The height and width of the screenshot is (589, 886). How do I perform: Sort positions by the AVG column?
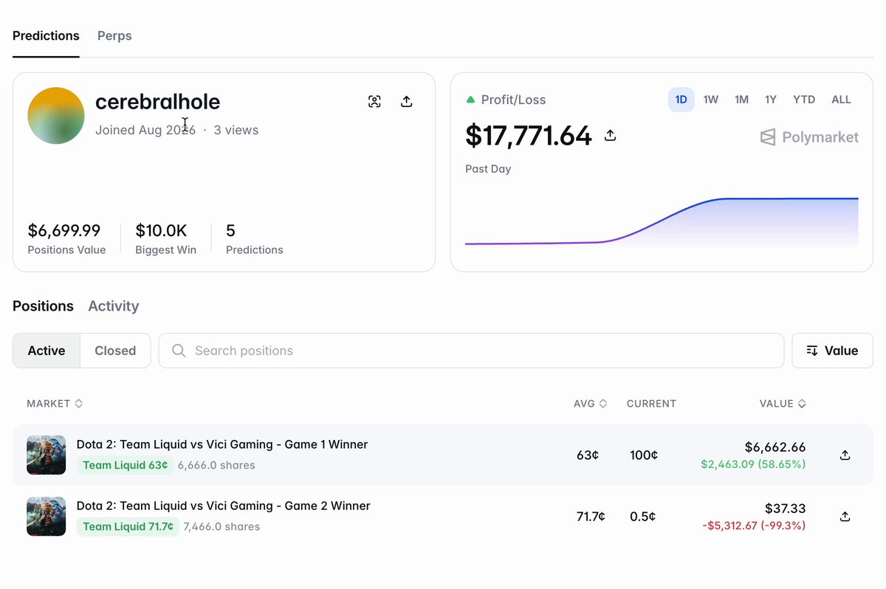tap(591, 404)
